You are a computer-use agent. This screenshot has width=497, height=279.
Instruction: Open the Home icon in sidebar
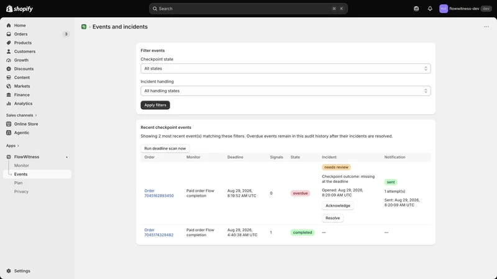tap(9, 25)
